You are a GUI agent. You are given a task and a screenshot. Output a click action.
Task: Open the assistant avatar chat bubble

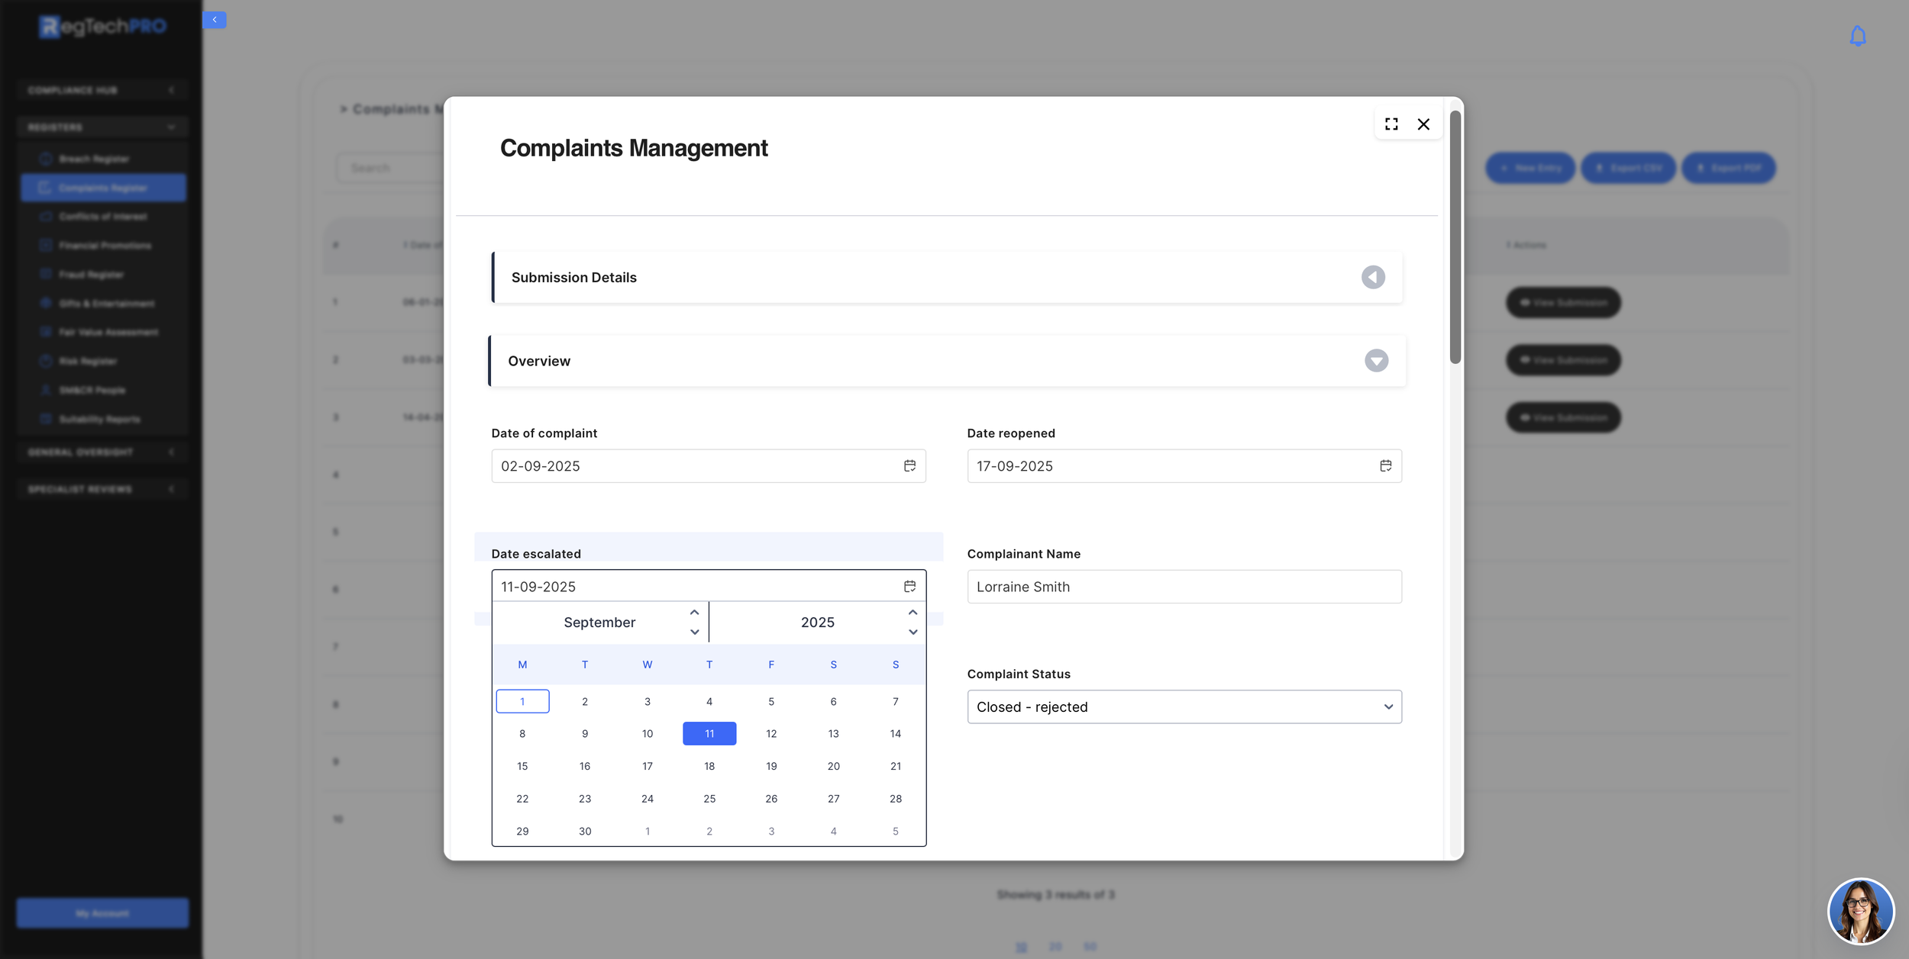[x=1860, y=911]
